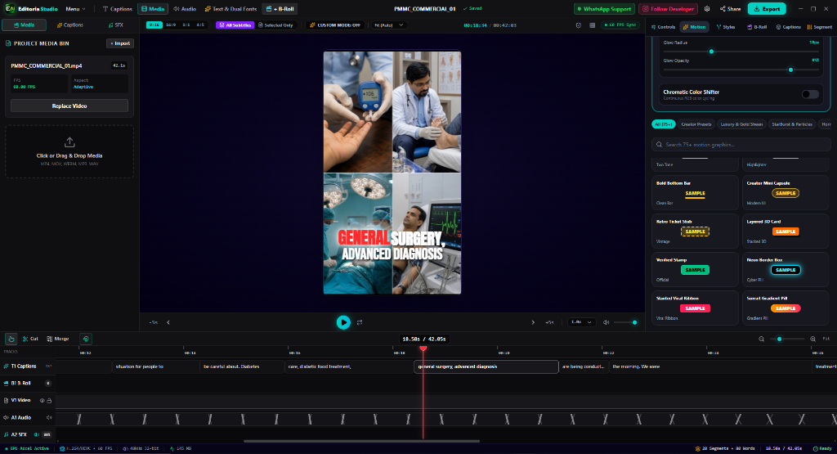
Task: Select the Cut scissors tool
Action: coord(30,339)
